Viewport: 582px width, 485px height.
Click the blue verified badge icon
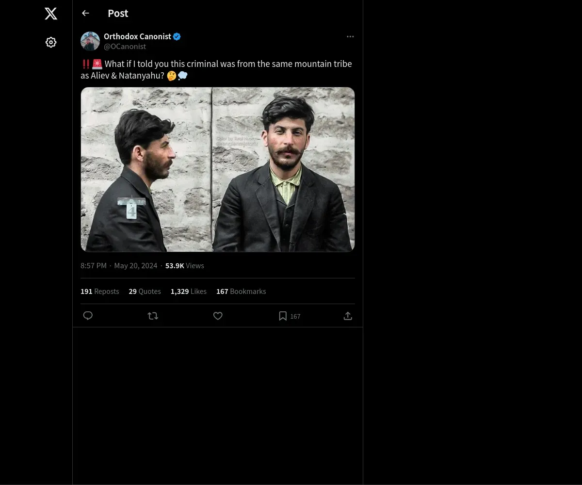pyautogui.click(x=177, y=36)
